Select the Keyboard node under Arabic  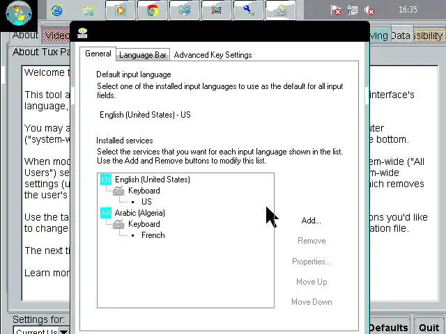[x=144, y=224]
